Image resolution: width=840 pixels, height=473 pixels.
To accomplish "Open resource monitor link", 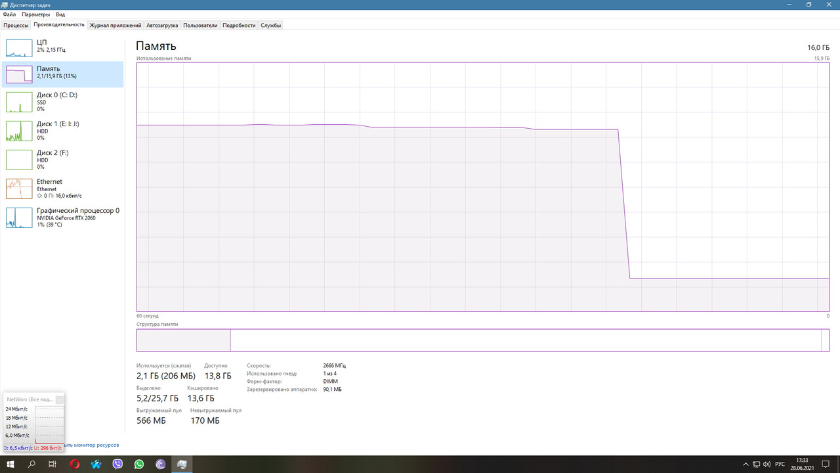I will (x=91, y=445).
